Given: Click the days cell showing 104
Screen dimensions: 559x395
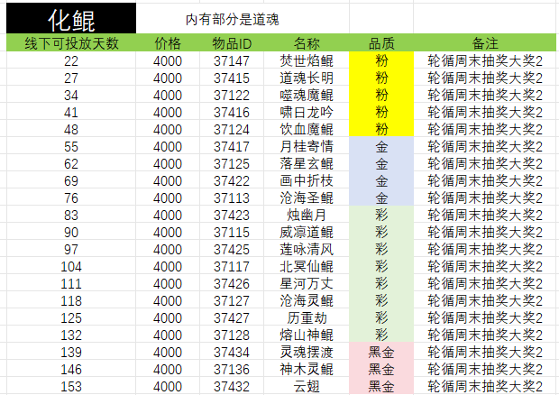Looking at the screenshot, I should pyautogui.click(x=70, y=266).
